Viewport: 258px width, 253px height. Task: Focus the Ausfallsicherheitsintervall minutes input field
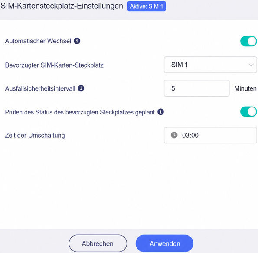pos(196,88)
